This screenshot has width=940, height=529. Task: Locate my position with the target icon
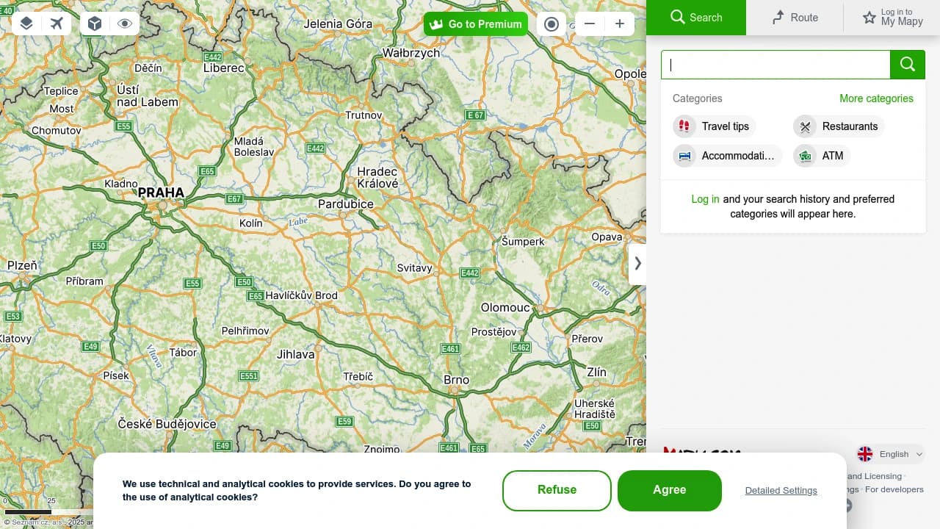[x=552, y=24]
